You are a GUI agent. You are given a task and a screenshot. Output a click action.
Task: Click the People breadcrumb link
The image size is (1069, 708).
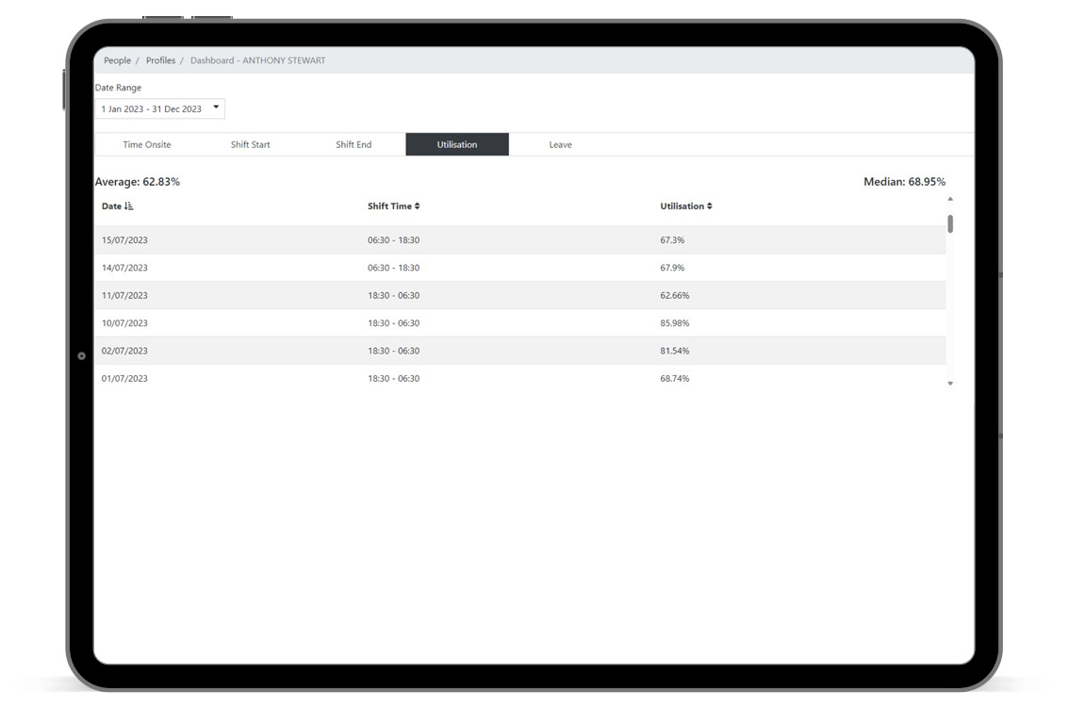[x=118, y=60]
